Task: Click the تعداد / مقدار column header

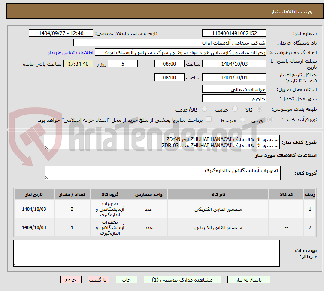Action: pos(72,194)
